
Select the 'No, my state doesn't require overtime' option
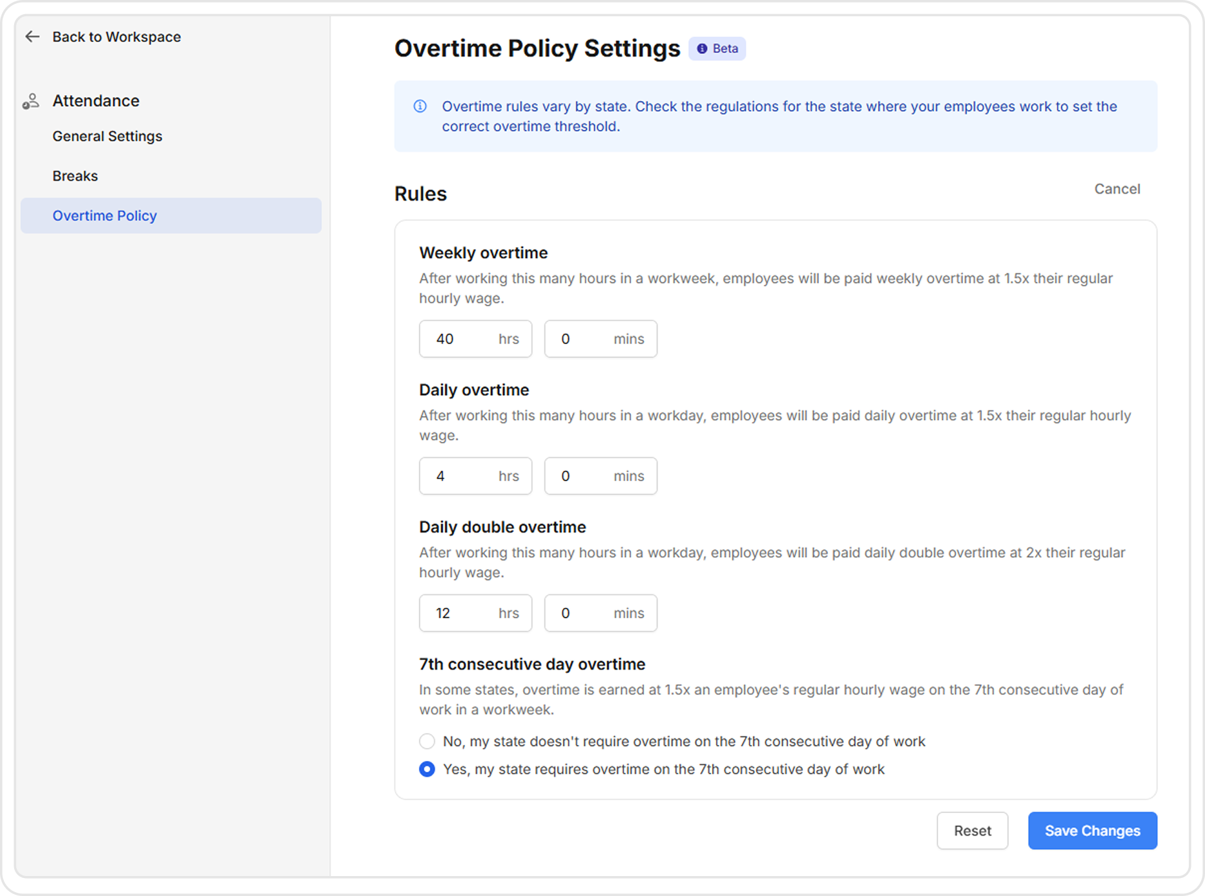(427, 741)
